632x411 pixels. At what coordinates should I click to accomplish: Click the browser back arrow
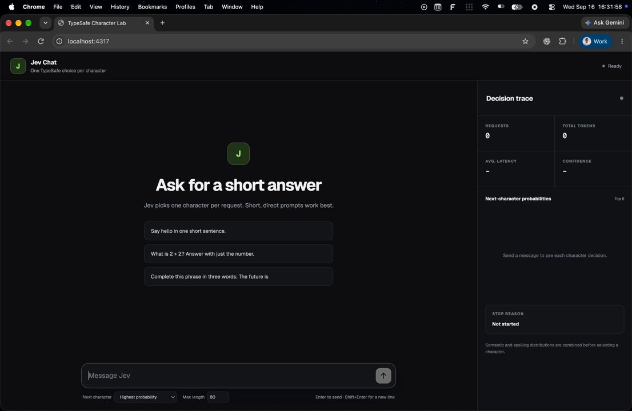pyautogui.click(x=10, y=41)
